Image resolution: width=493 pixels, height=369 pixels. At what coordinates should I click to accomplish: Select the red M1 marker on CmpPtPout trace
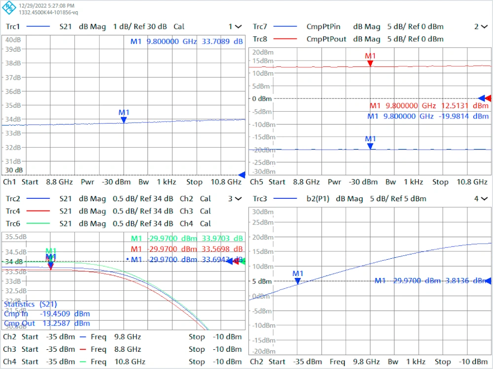pos(370,63)
